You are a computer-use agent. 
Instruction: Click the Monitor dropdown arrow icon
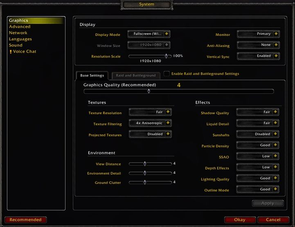(x=276, y=34)
